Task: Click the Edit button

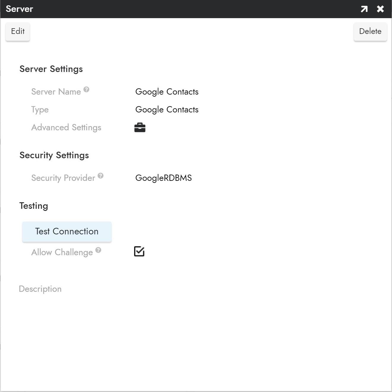Action: point(18,31)
